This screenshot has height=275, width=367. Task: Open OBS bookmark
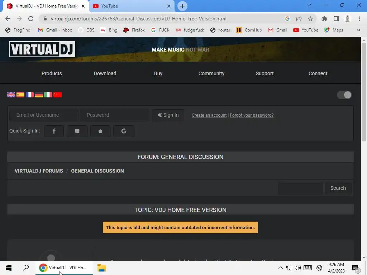click(x=86, y=30)
